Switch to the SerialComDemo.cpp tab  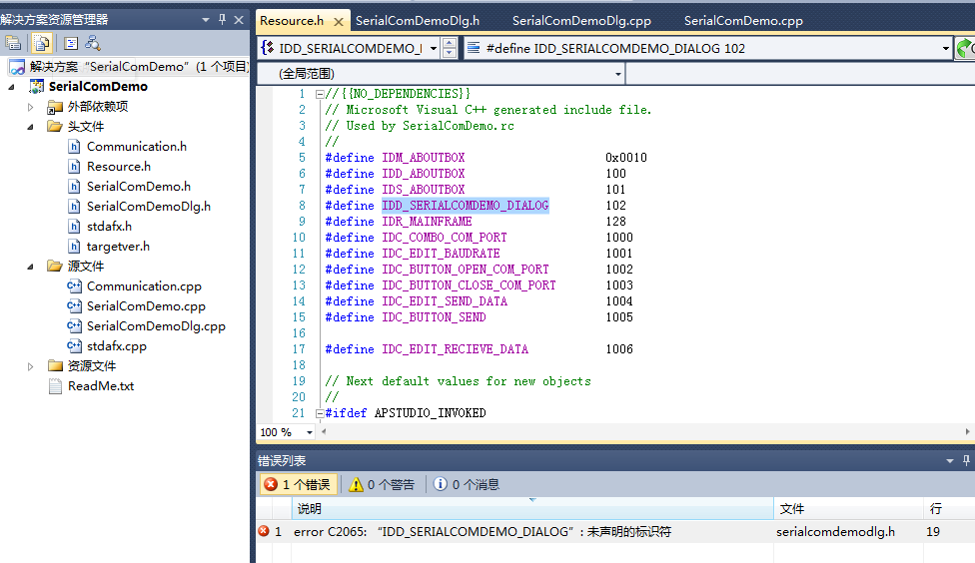pyautogui.click(x=743, y=21)
